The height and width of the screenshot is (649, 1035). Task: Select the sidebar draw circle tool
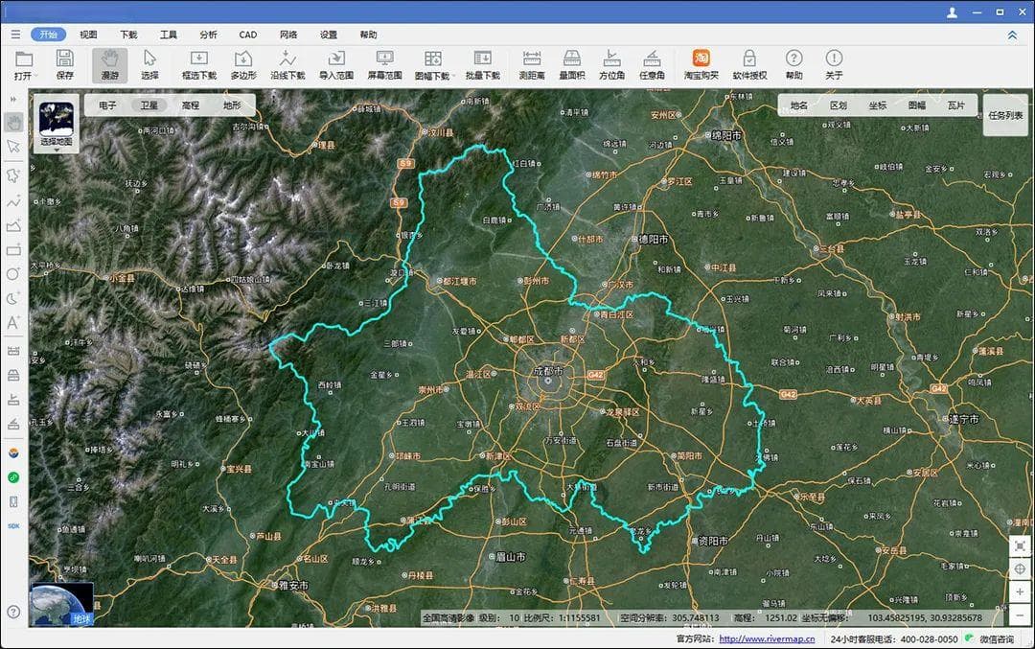coord(13,274)
